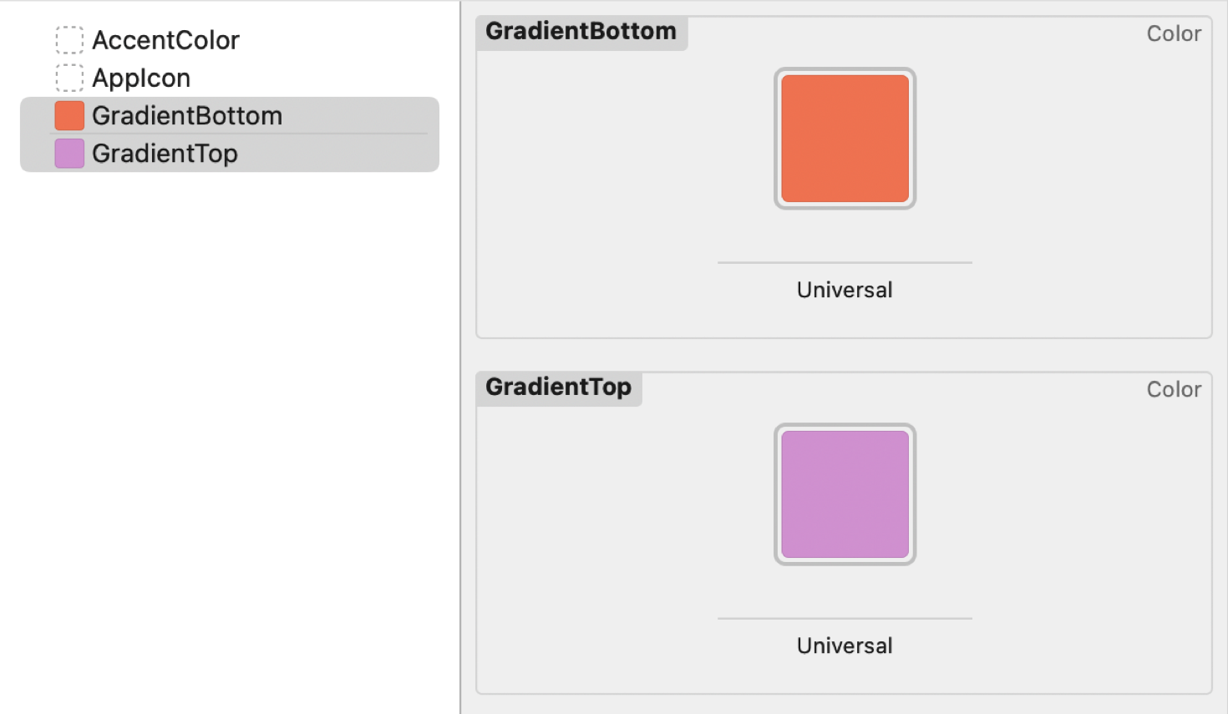Select the AppIcon asset in the sidebar
The width and height of the screenshot is (1228, 714).
click(x=140, y=77)
